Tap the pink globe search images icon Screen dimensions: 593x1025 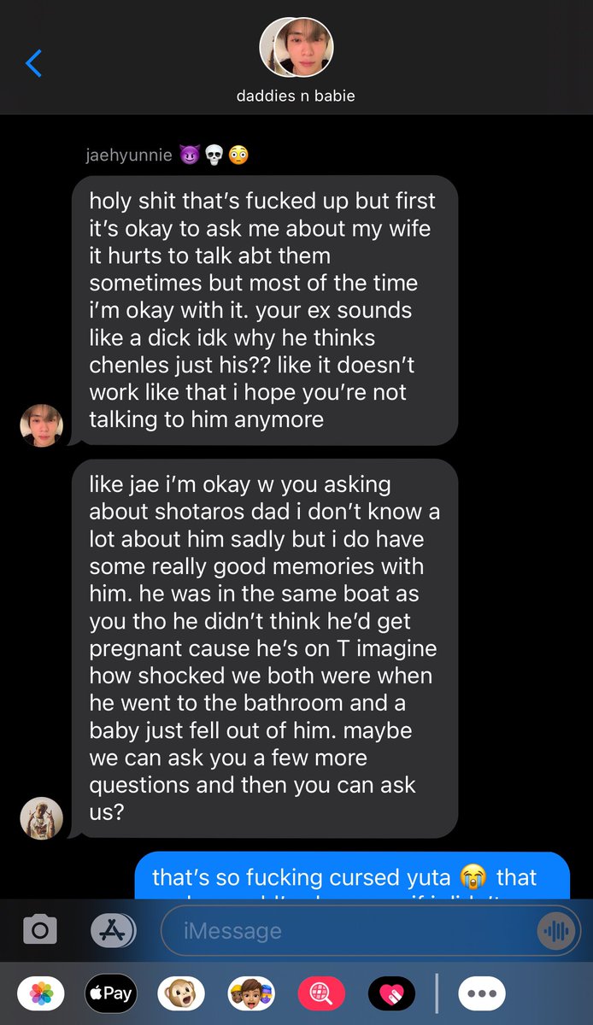(321, 994)
